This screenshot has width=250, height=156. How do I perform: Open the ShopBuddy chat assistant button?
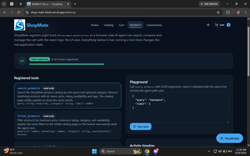tap(230, 138)
